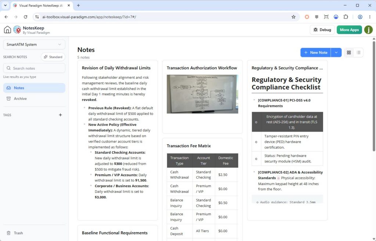
Task: Click the whiteboard workflow image thumbnail
Action: click(x=202, y=94)
